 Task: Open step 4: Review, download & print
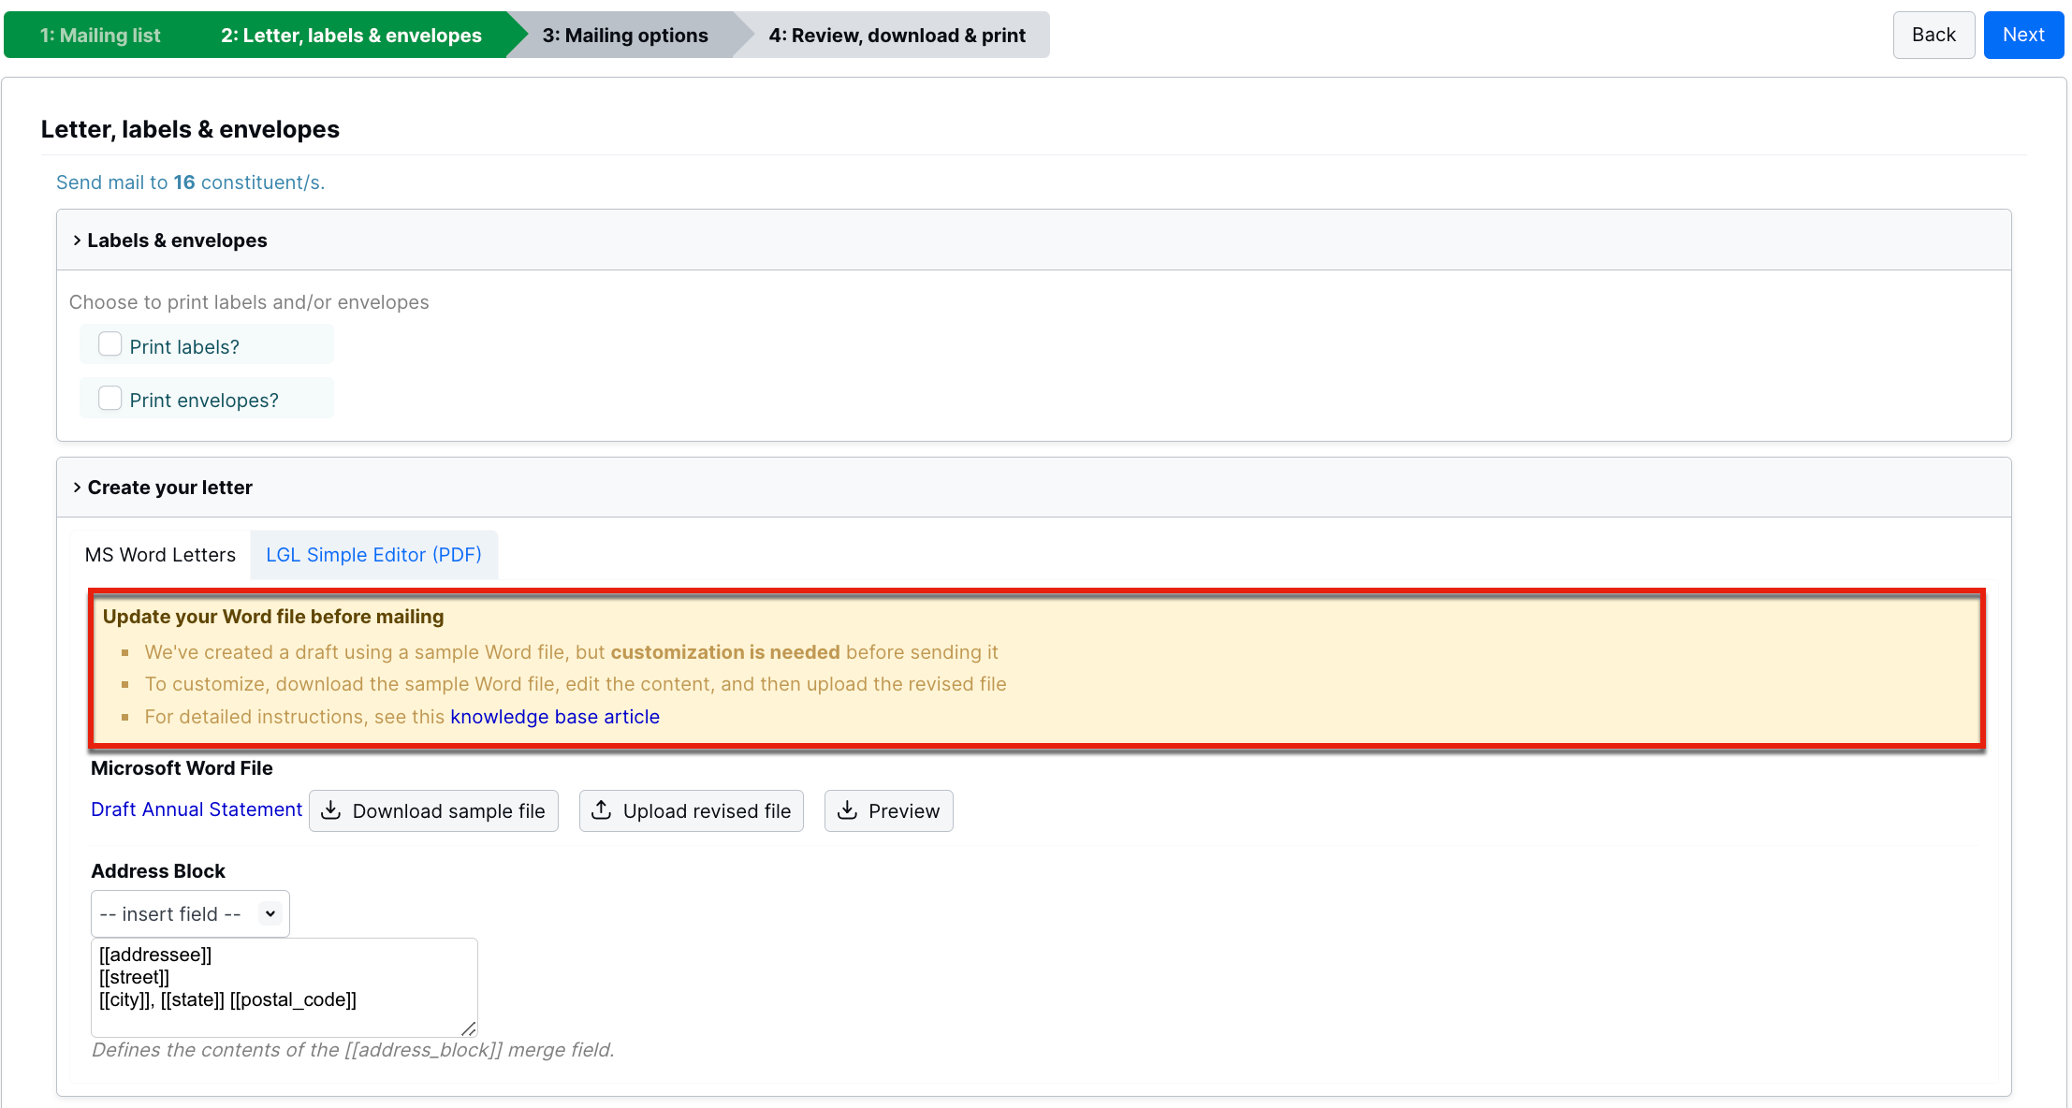[x=897, y=36]
